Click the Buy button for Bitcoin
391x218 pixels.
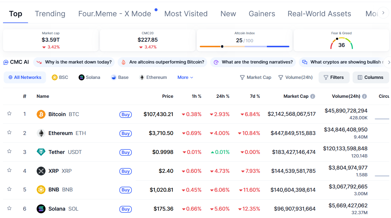tap(126, 115)
